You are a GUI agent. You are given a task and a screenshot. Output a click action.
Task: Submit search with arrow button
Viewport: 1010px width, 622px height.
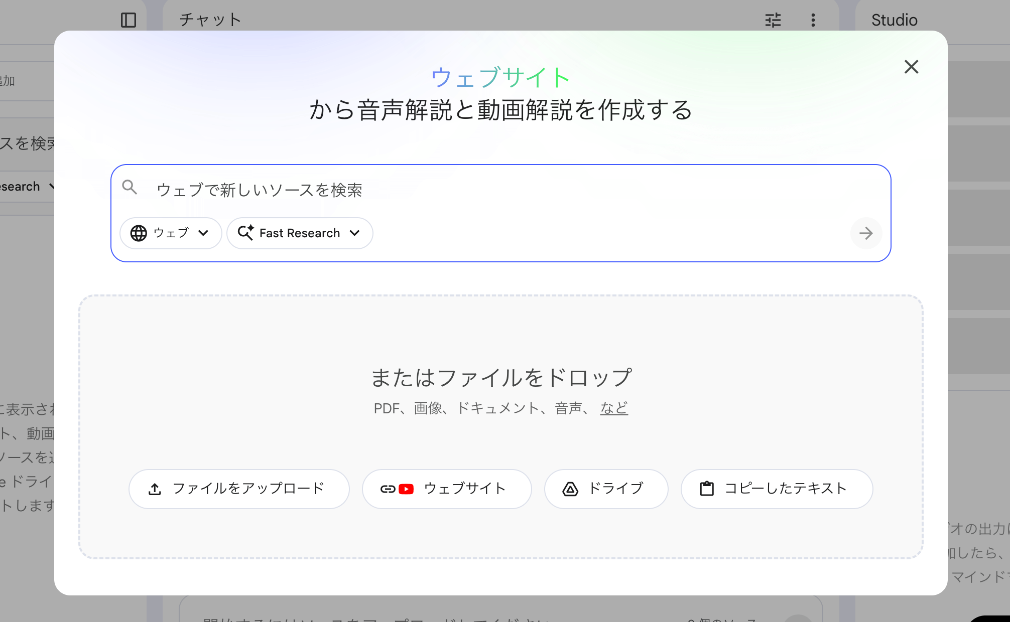click(866, 233)
